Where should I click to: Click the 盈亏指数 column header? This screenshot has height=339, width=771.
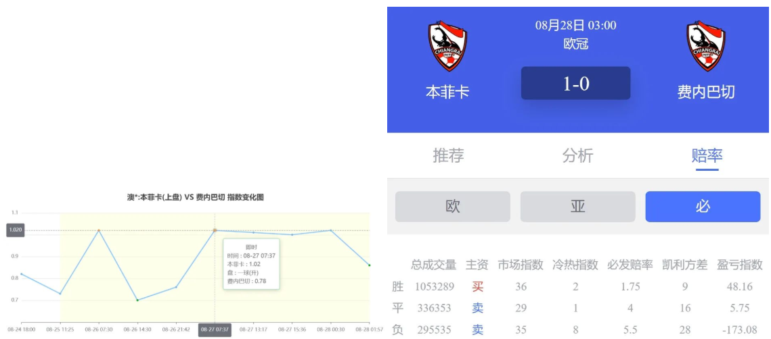(x=740, y=265)
